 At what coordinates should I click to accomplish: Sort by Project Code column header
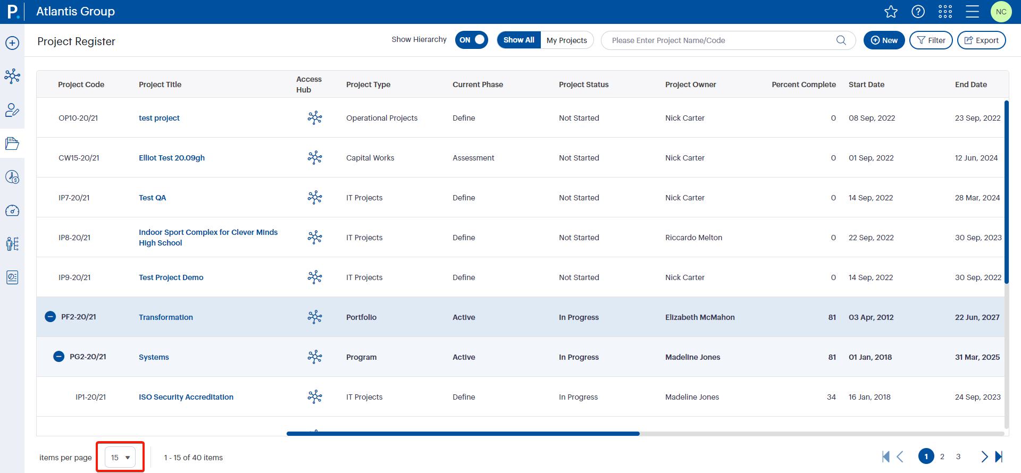(81, 85)
